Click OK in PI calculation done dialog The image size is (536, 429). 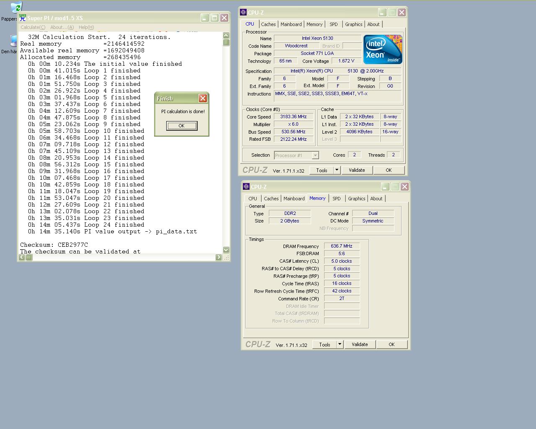[x=182, y=126]
